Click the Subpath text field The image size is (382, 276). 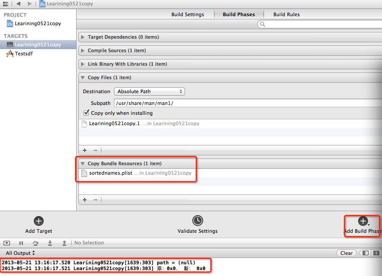[248, 103]
